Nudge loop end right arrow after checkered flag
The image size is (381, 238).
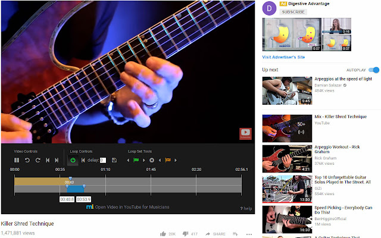[x=176, y=160]
